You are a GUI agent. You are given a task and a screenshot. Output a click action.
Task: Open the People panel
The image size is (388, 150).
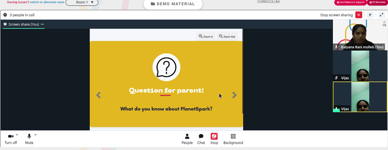[x=187, y=139]
